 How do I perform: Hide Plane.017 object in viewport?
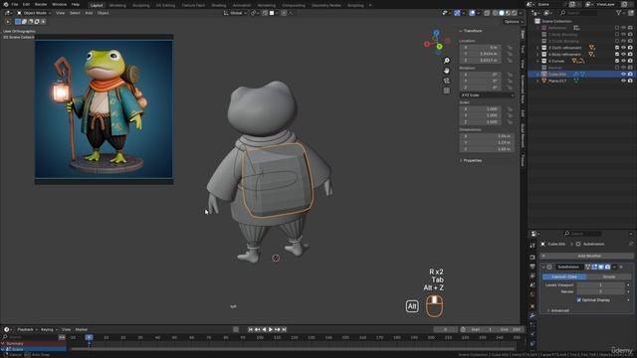pyautogui.click(x=624, y=81)
